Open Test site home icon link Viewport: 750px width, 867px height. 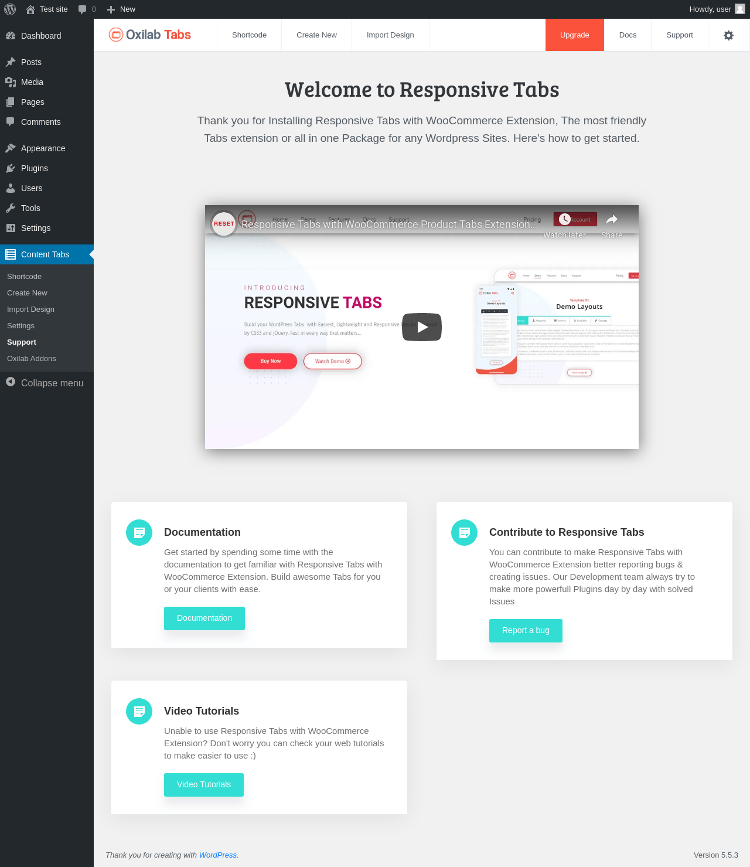pos(30,9)
